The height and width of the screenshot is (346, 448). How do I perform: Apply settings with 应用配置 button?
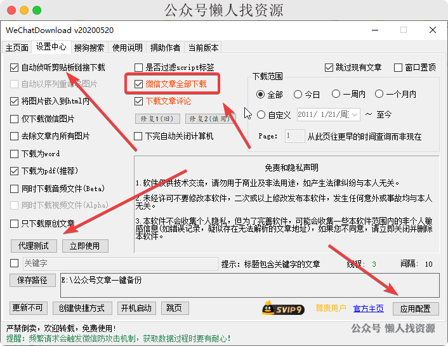click(x=416, y=309)
